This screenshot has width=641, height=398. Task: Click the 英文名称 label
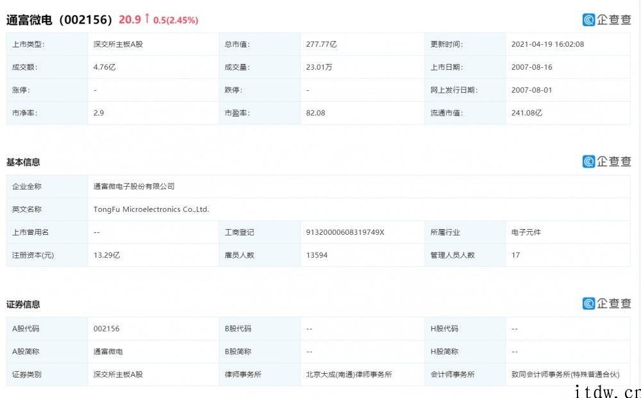(x=26, y=209)
